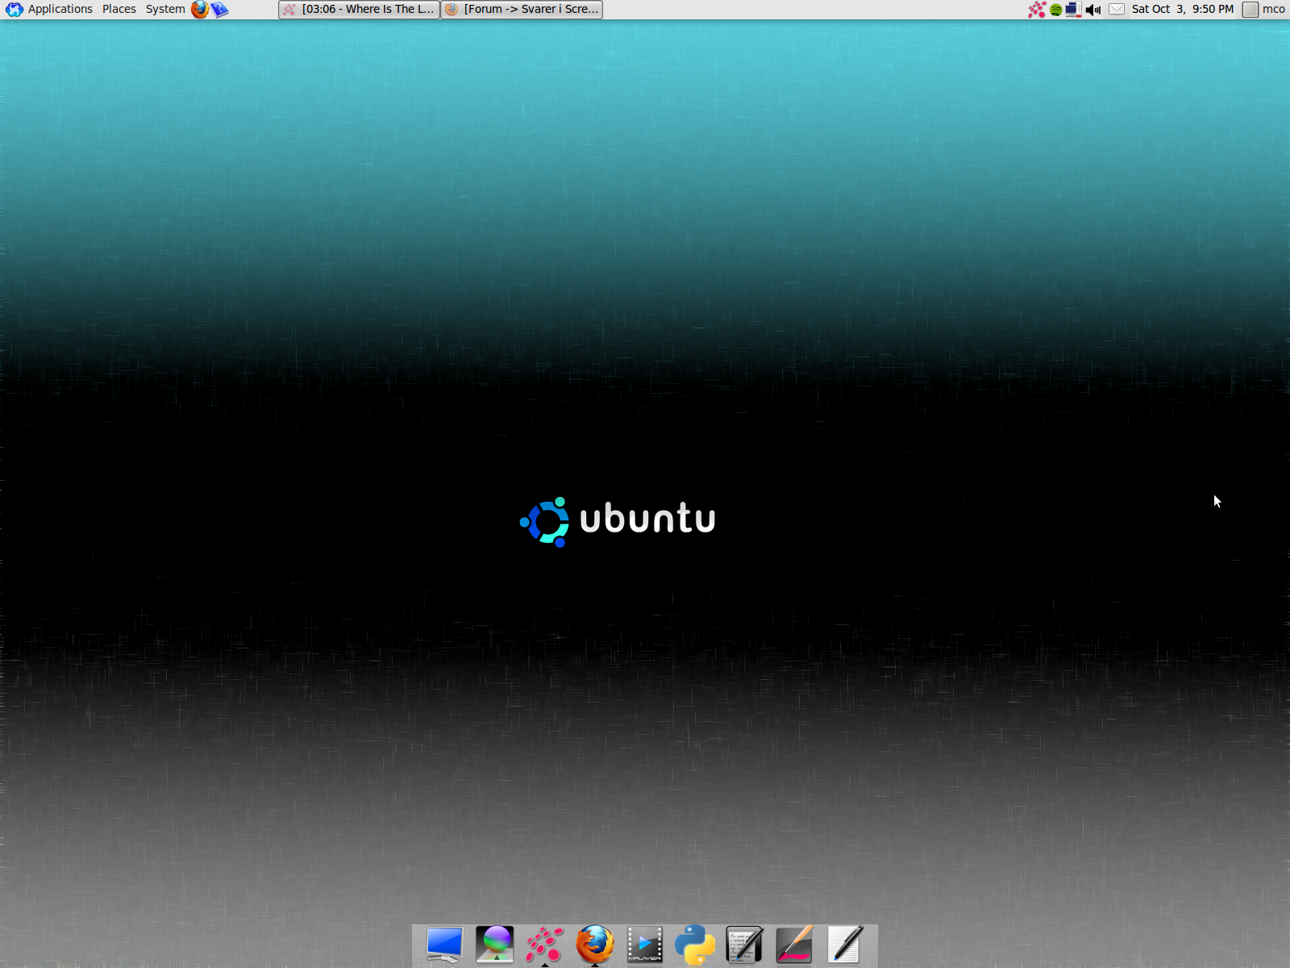Screen dimensions: 1290x968
Task: Open the network monitor tray icon
Action: click(x=1073, y=9)
